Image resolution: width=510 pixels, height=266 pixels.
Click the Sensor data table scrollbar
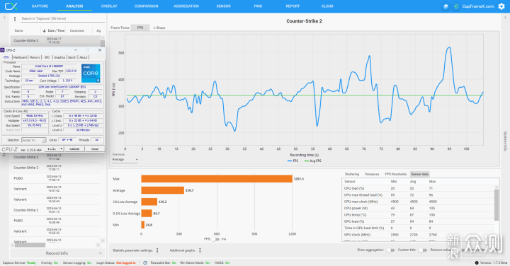(497, 204)
